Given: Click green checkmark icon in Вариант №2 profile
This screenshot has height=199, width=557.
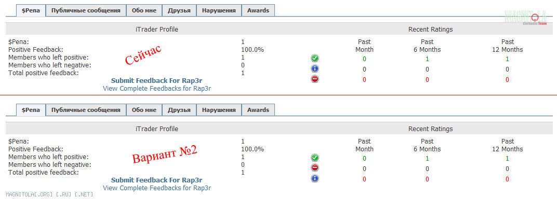Looking at the screenshot, I should pyautogui.click(x=315, y=158).
